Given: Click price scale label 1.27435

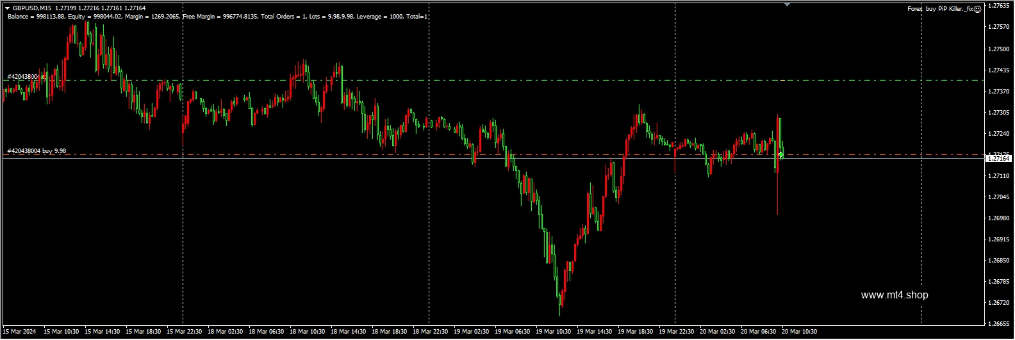Looking at the screenshot, I should point(999,70).
